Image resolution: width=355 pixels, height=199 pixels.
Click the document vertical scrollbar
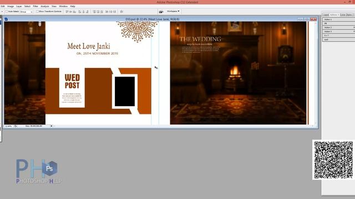(316, 73)
